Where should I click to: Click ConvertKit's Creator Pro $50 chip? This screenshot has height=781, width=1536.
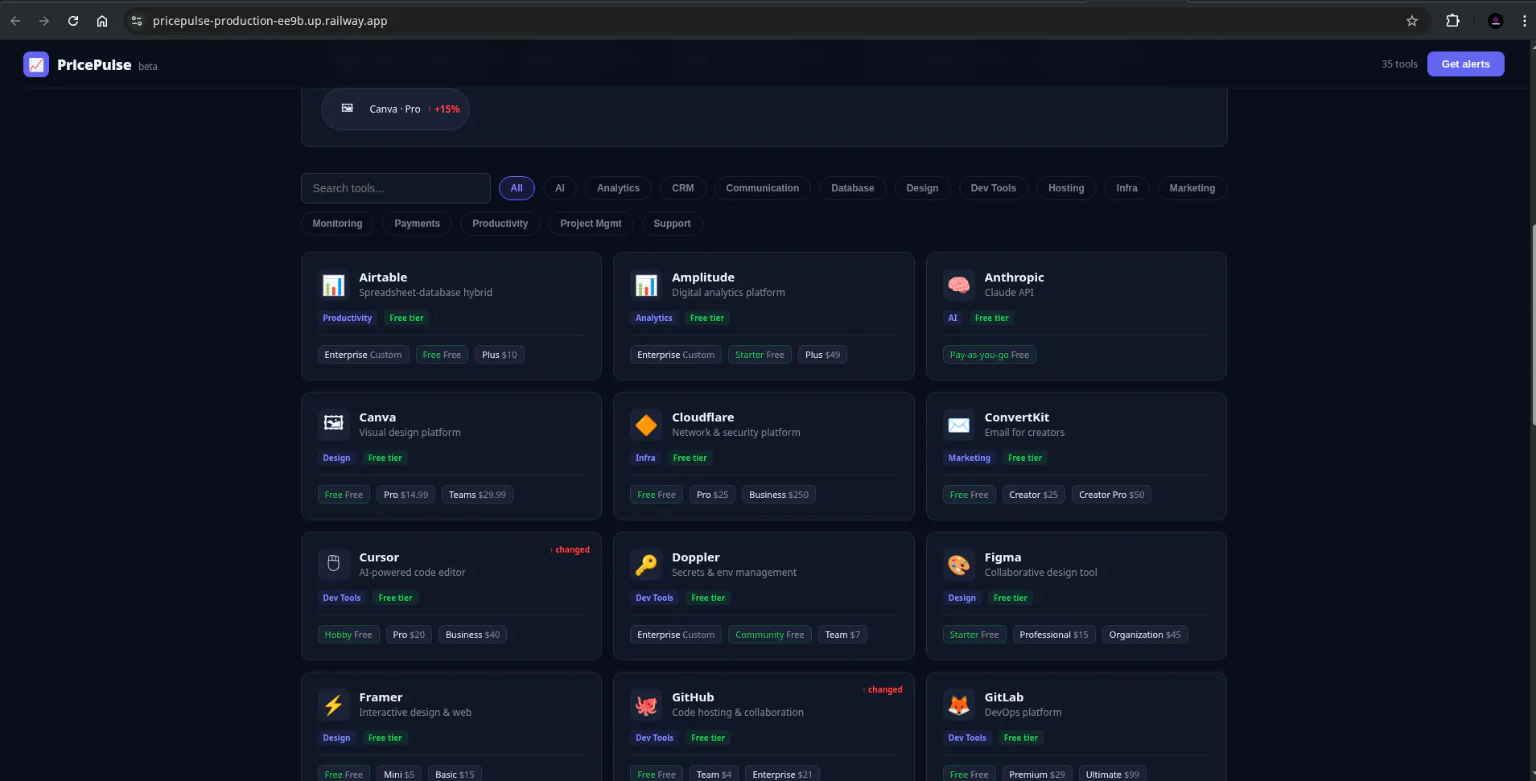[1111, 495]
